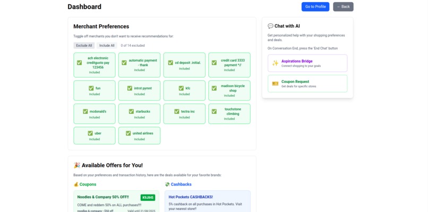Viewport: 428px width, 212px height.
Task: Toggle off the kfc merchant
Action: pyautogui.click(x=184, y=90)
